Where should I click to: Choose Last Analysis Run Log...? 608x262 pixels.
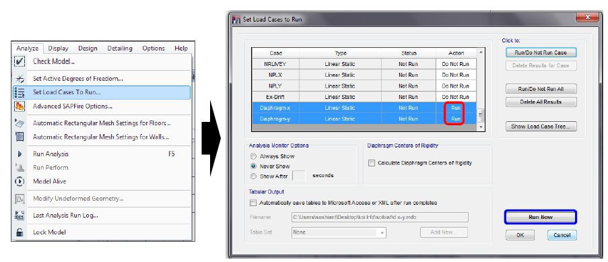point(102,216)
